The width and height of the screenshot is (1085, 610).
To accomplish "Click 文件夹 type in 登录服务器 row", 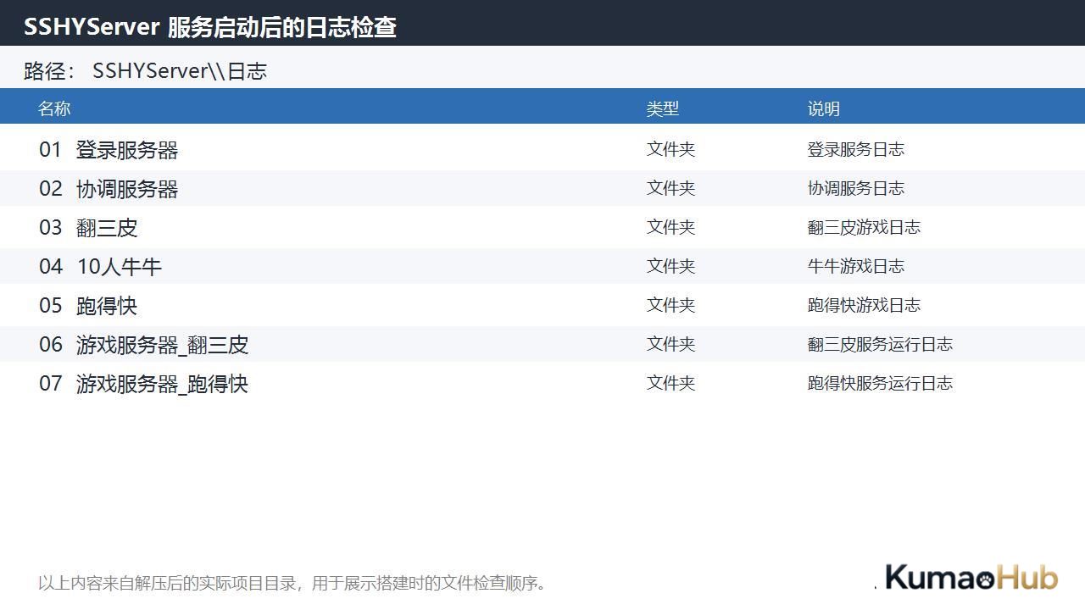I will [670, 149].
